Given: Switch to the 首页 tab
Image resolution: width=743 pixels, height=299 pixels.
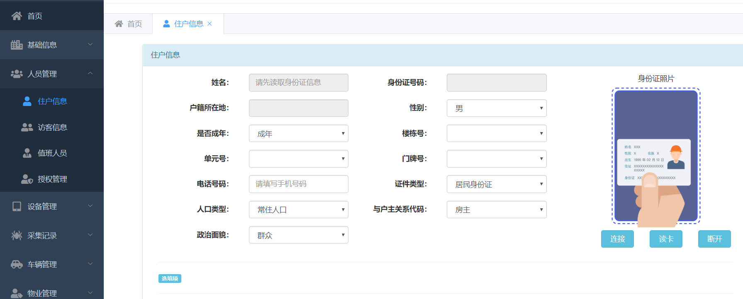Looking at the screenshot, I should [128, 24].
